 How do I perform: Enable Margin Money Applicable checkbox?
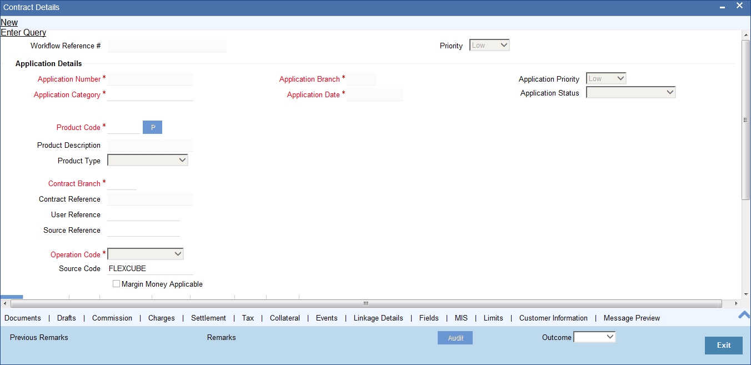point(116,284)
